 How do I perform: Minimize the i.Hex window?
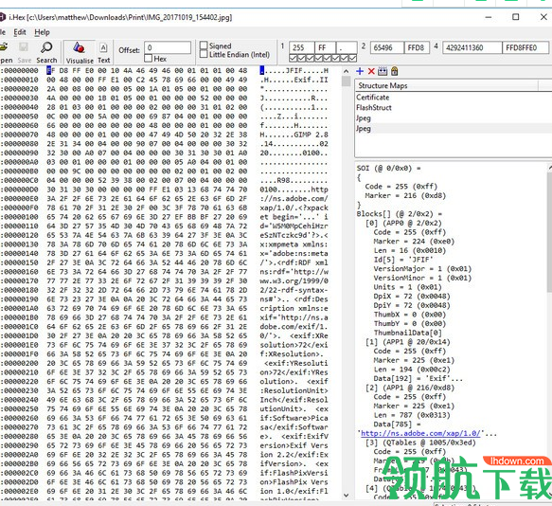pos(489,16)
